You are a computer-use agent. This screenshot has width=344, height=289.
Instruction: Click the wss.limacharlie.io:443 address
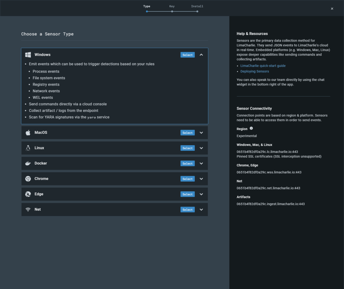pos(269,172)
